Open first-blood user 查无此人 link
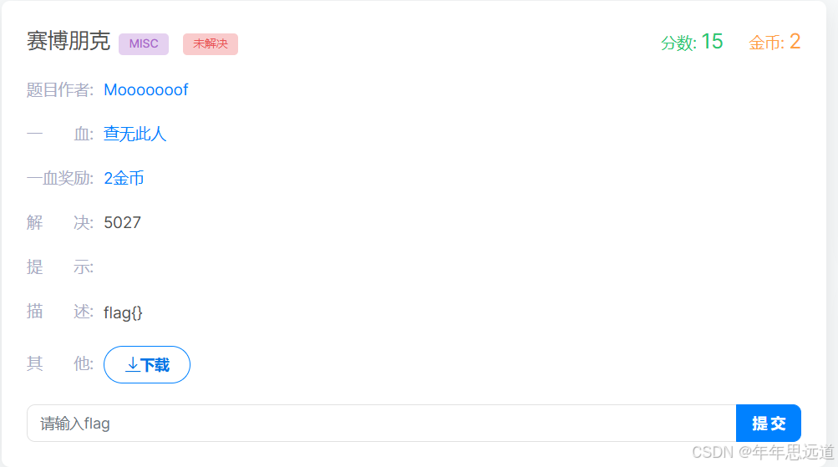The height and width of the screenshot is (467, 838). tap(135, 134)
